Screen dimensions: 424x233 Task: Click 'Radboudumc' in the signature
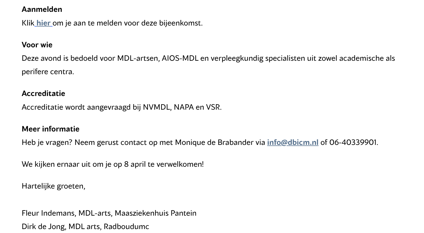click(126, 227)
